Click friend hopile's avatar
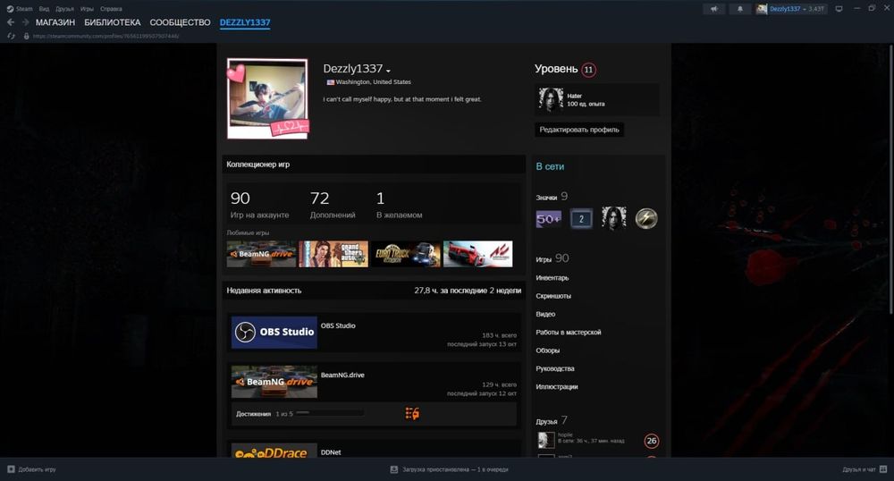Viewport: 894px width, 481px height. tap(545, 440)
